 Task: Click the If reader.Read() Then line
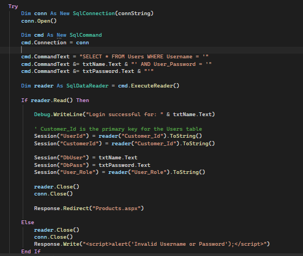[x=55, y=100]
